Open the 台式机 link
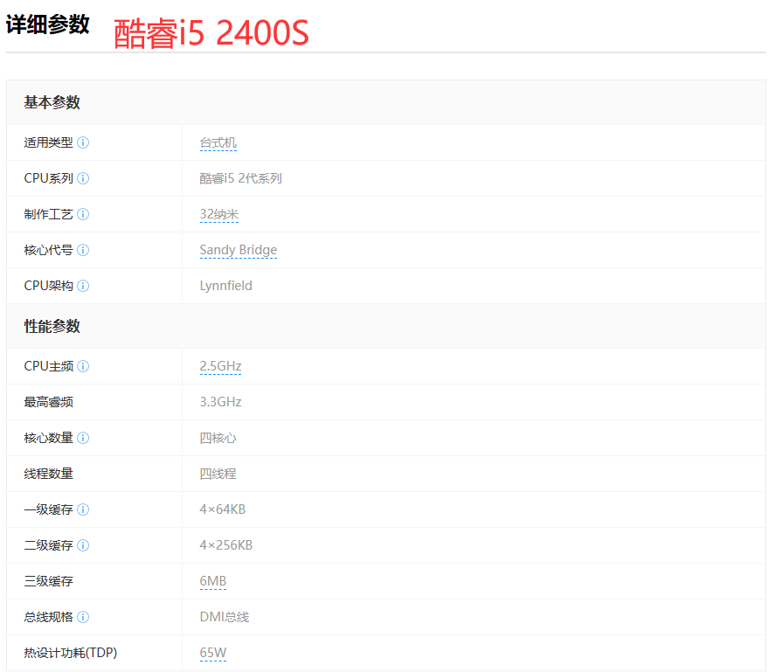 point(218,143)
